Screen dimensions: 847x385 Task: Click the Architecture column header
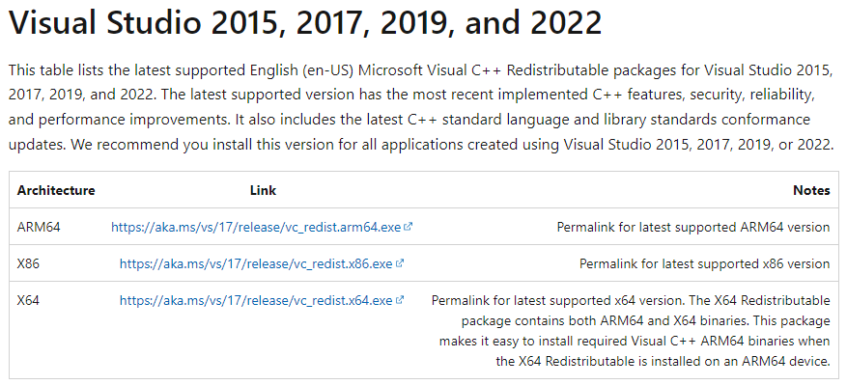(x=56, y=191)
